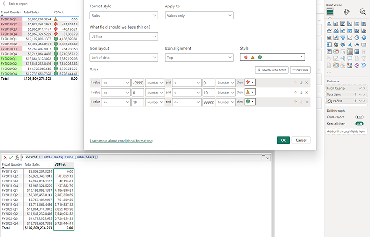Delete the third icon rule
This screenshot has width=370, height=237.
click(307, 102)
